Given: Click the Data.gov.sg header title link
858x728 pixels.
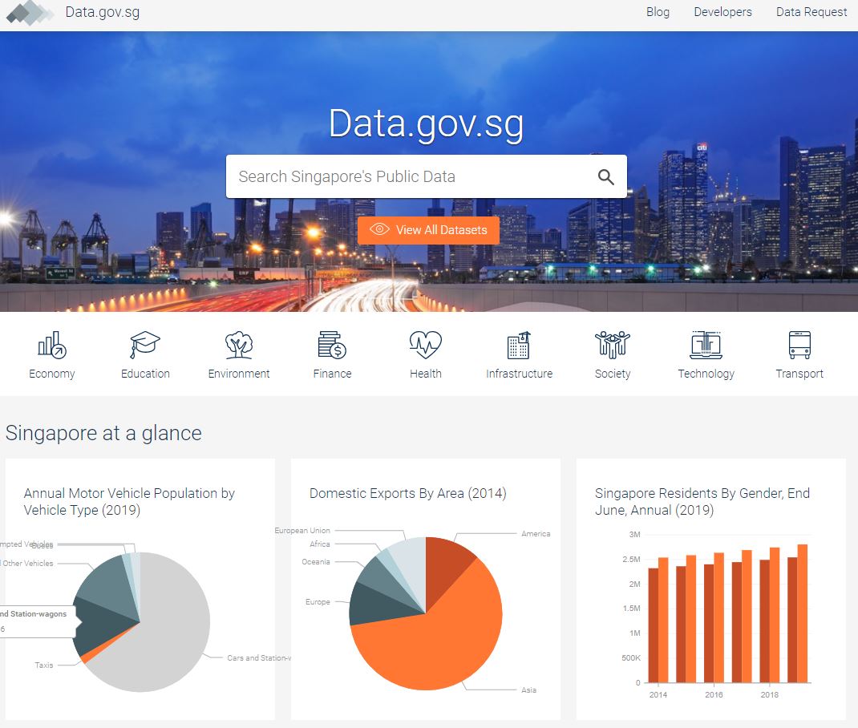Looking at the screenshot, I should pos(103,12).
